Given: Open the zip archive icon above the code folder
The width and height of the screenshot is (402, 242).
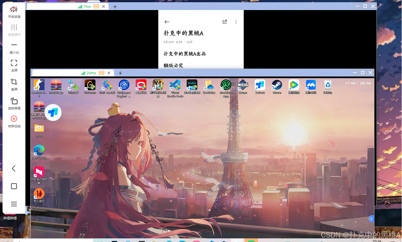Looking at the screenshot, I should [x=39, y=111].
